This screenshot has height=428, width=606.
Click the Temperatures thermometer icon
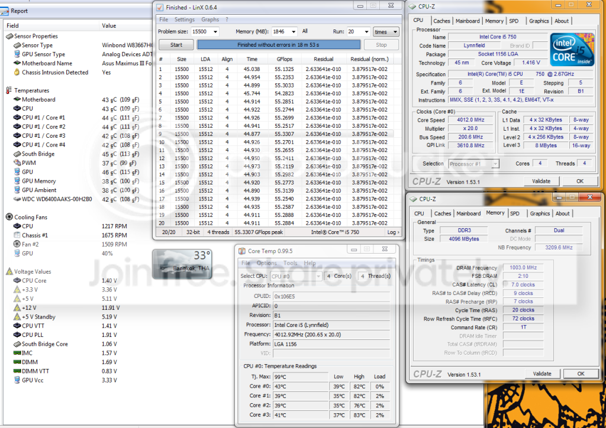pos(9,90)
